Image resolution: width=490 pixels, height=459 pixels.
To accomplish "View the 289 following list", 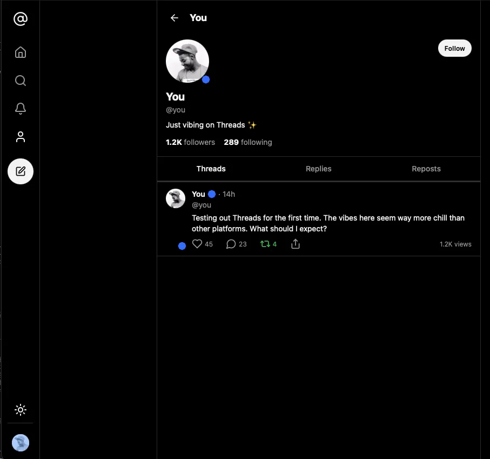I will tap(248, 142).
